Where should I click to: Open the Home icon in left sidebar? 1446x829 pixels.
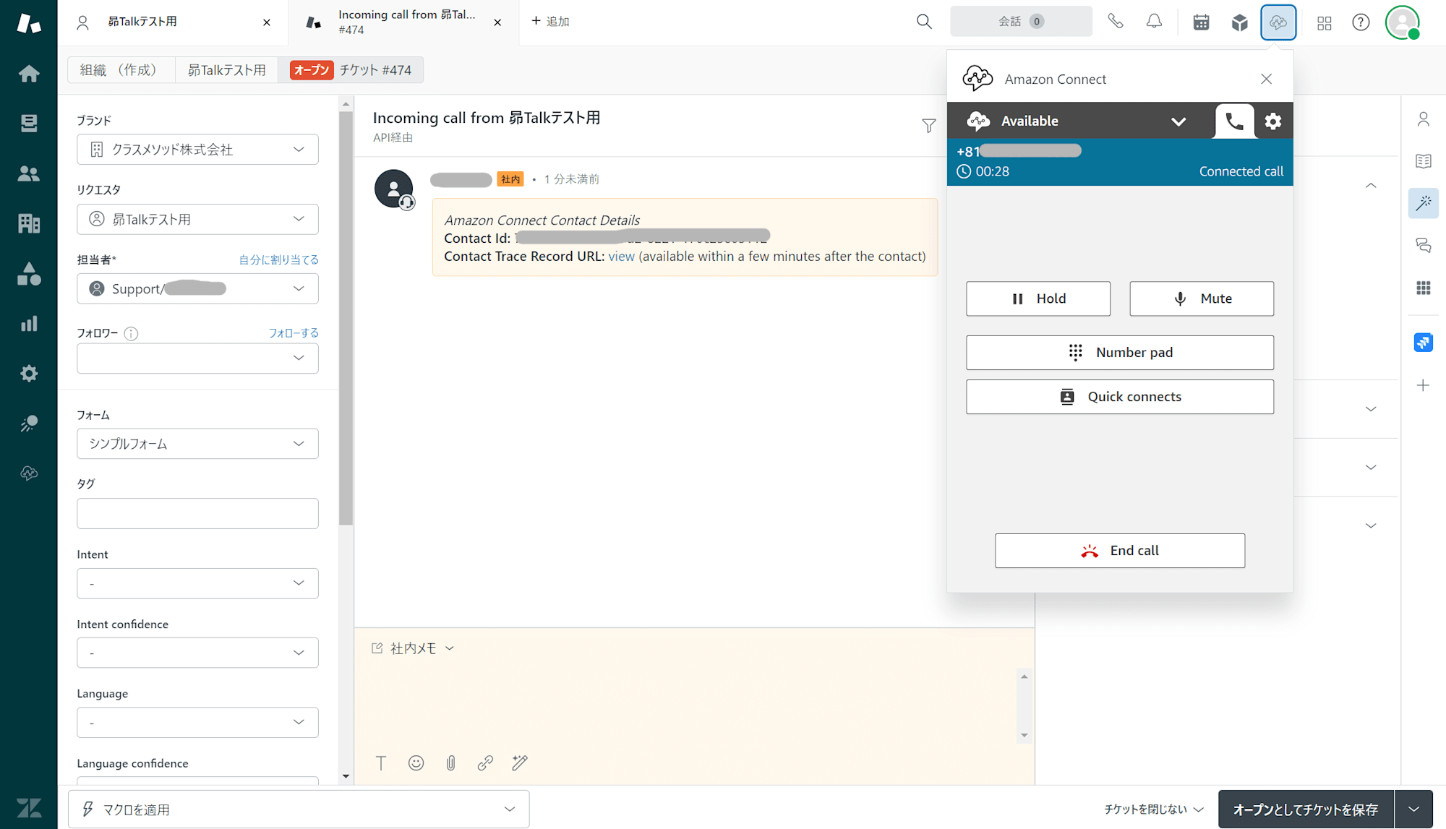(29, 74)
